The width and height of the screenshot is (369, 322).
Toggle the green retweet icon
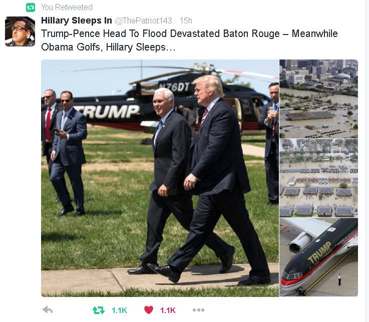[x=98, y=310]
